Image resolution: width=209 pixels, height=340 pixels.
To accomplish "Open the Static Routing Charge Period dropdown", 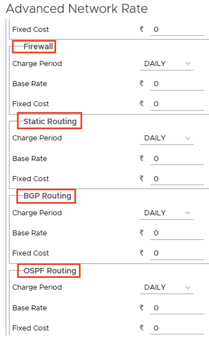I will point(167,138).
